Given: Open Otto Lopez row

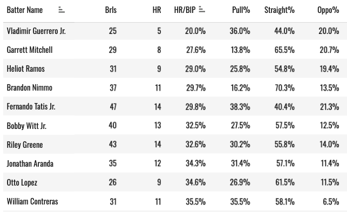Looking at the screenshot, I should (x=22, y=183).
